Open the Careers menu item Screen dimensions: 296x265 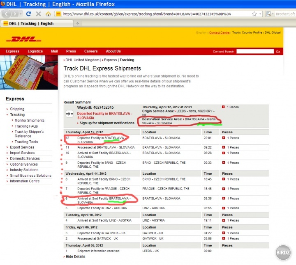coord(91,51)
